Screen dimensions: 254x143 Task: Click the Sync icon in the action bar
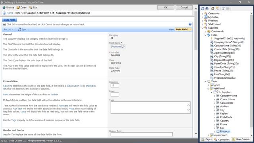(x=19, y=29)
